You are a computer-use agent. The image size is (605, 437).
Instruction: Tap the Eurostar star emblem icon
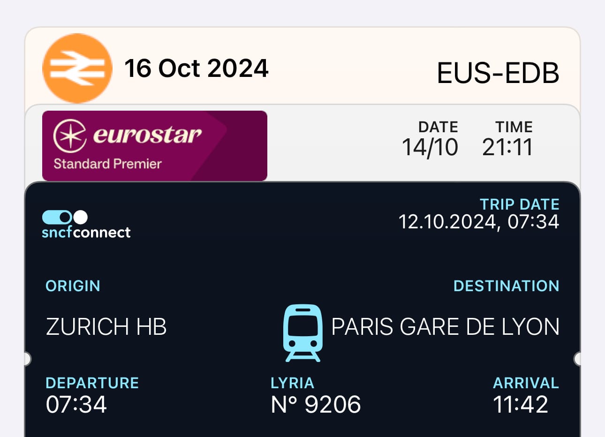coord(70,136)
